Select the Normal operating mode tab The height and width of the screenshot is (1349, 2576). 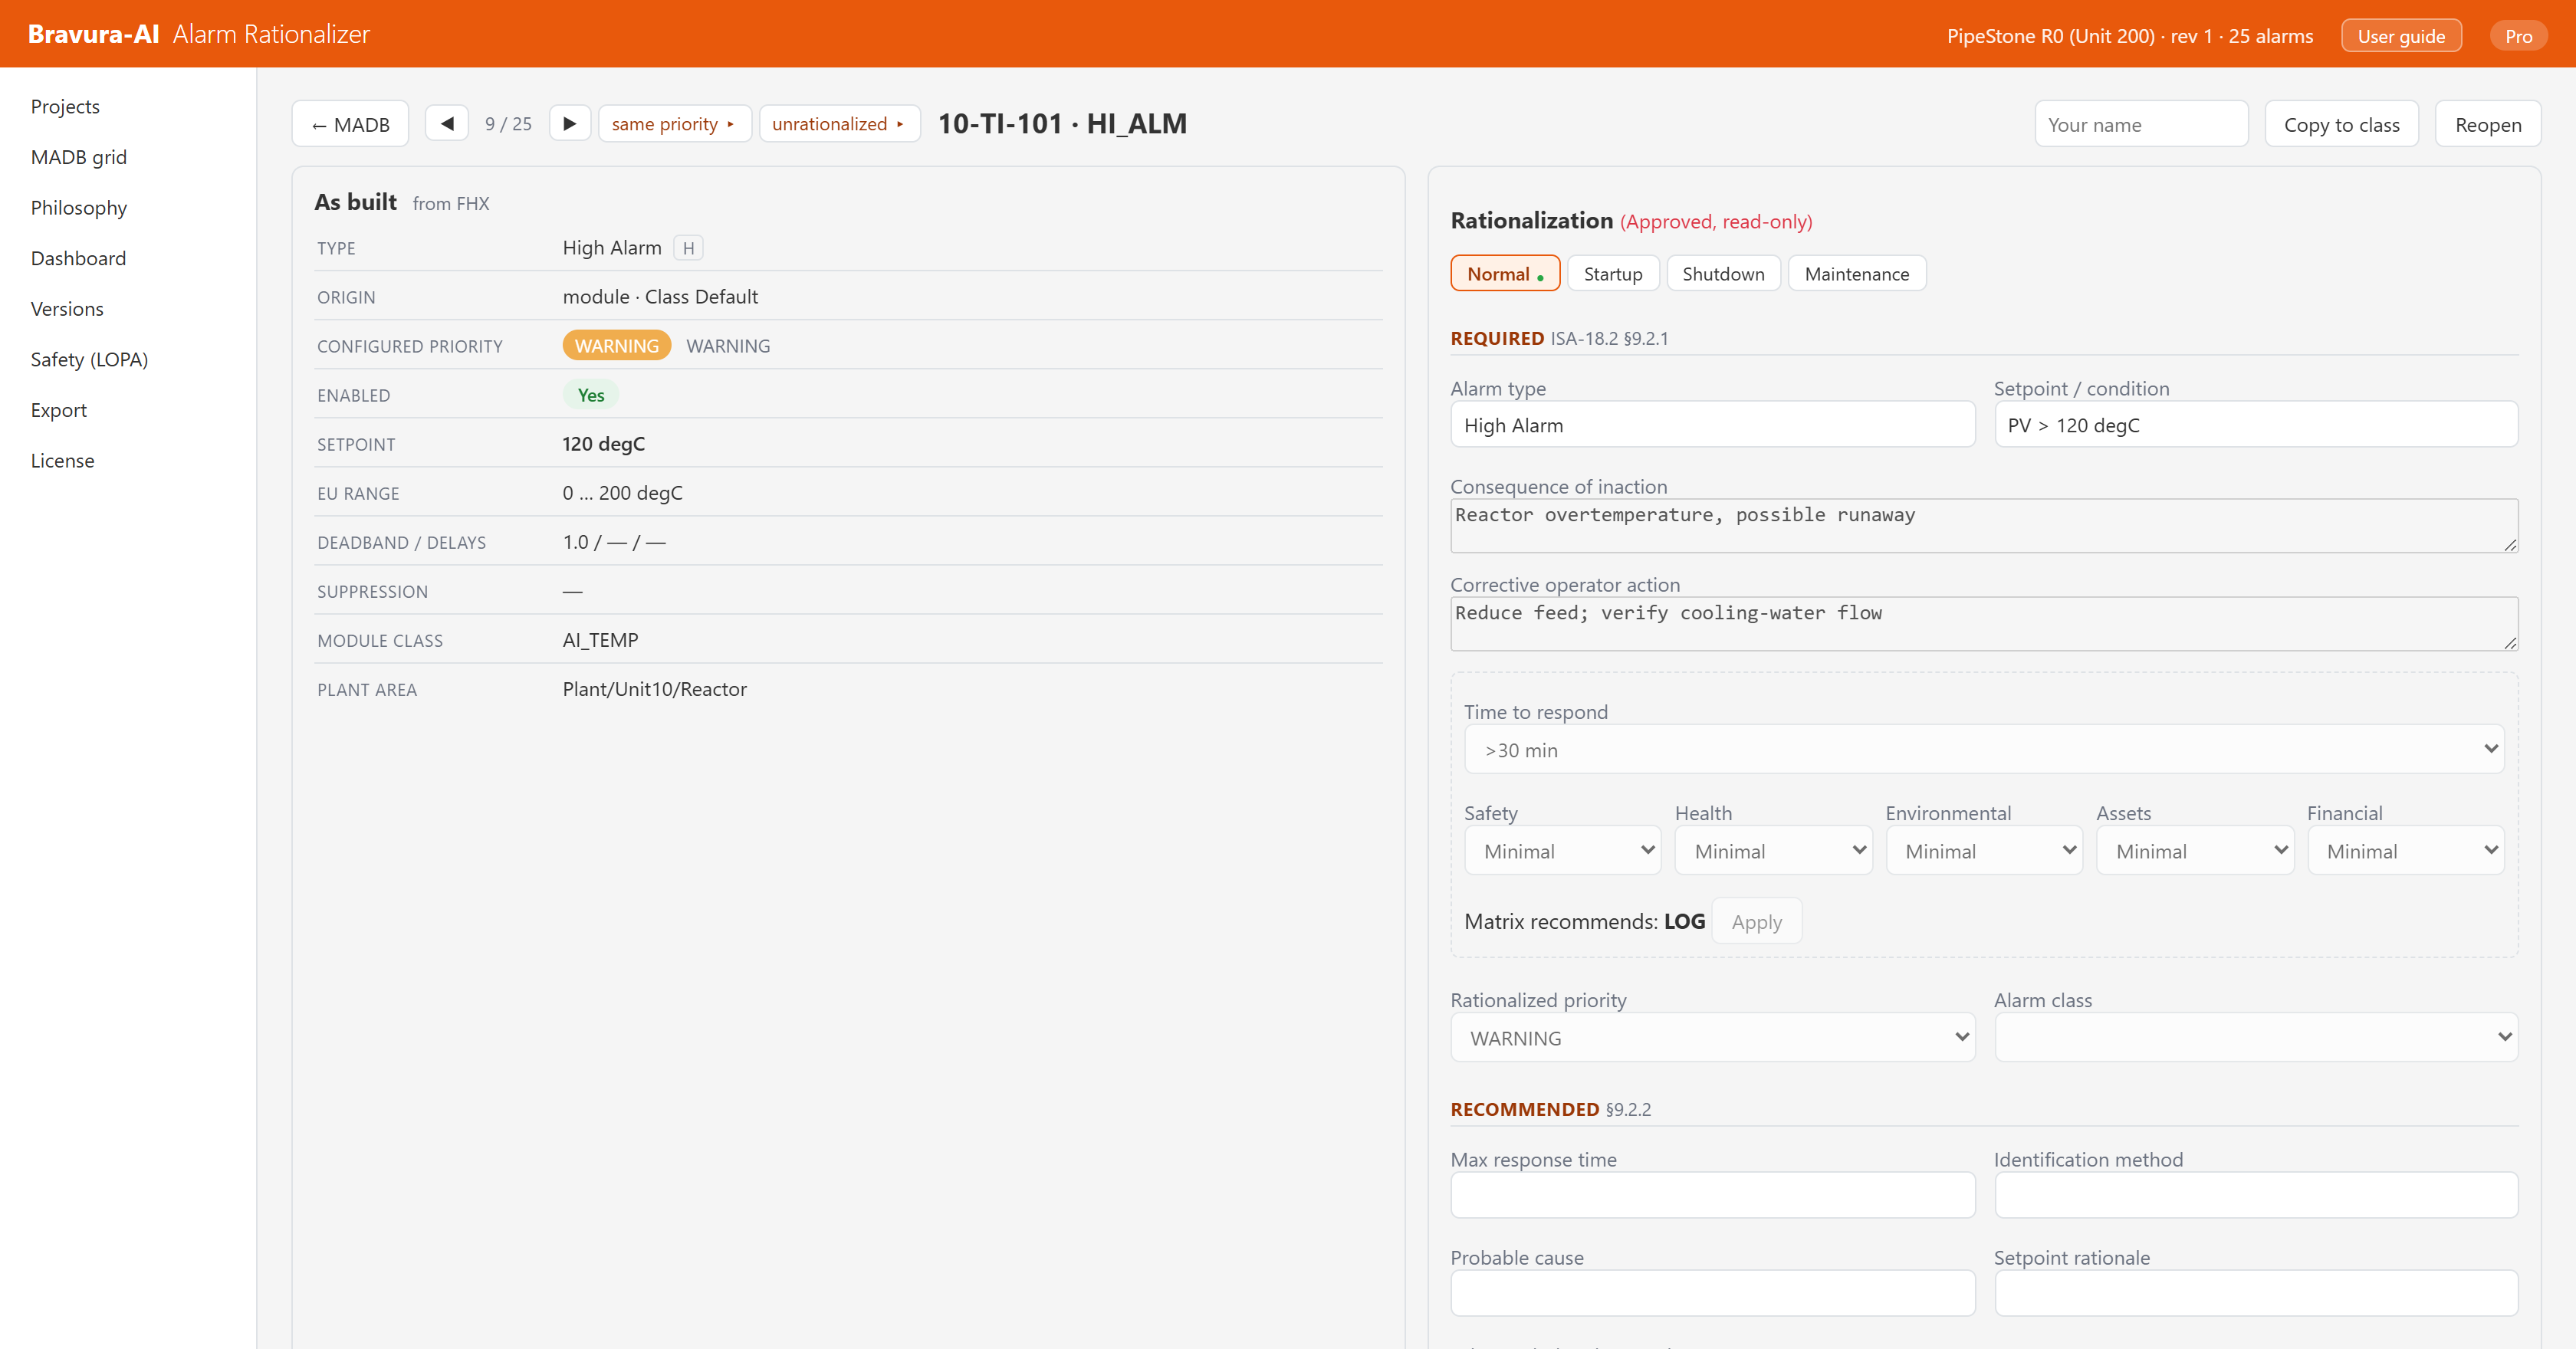pos(1505,273)
